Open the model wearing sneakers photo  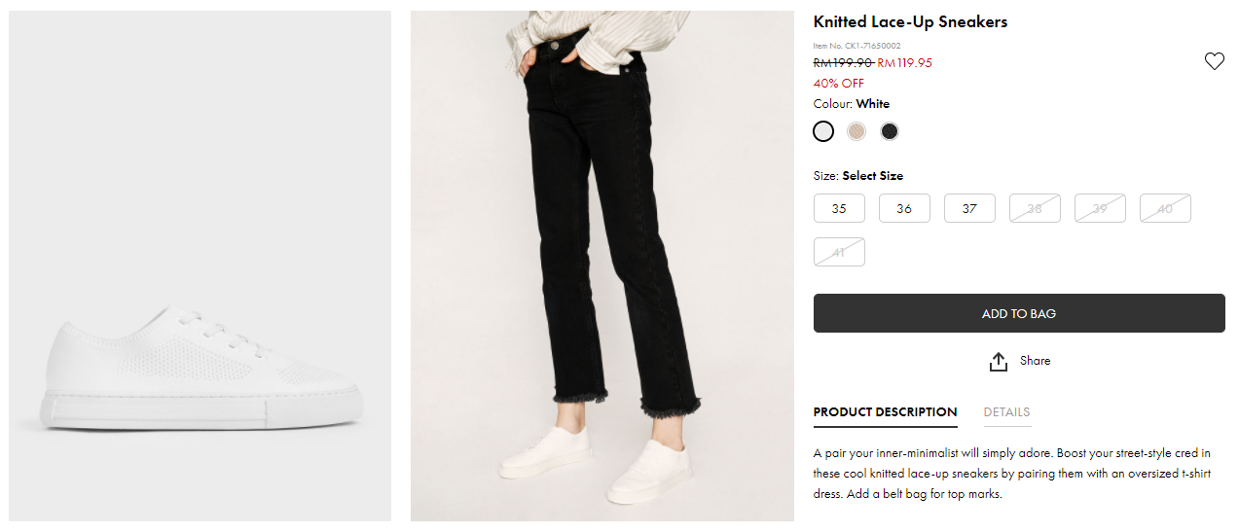click(x=601, y=266)
